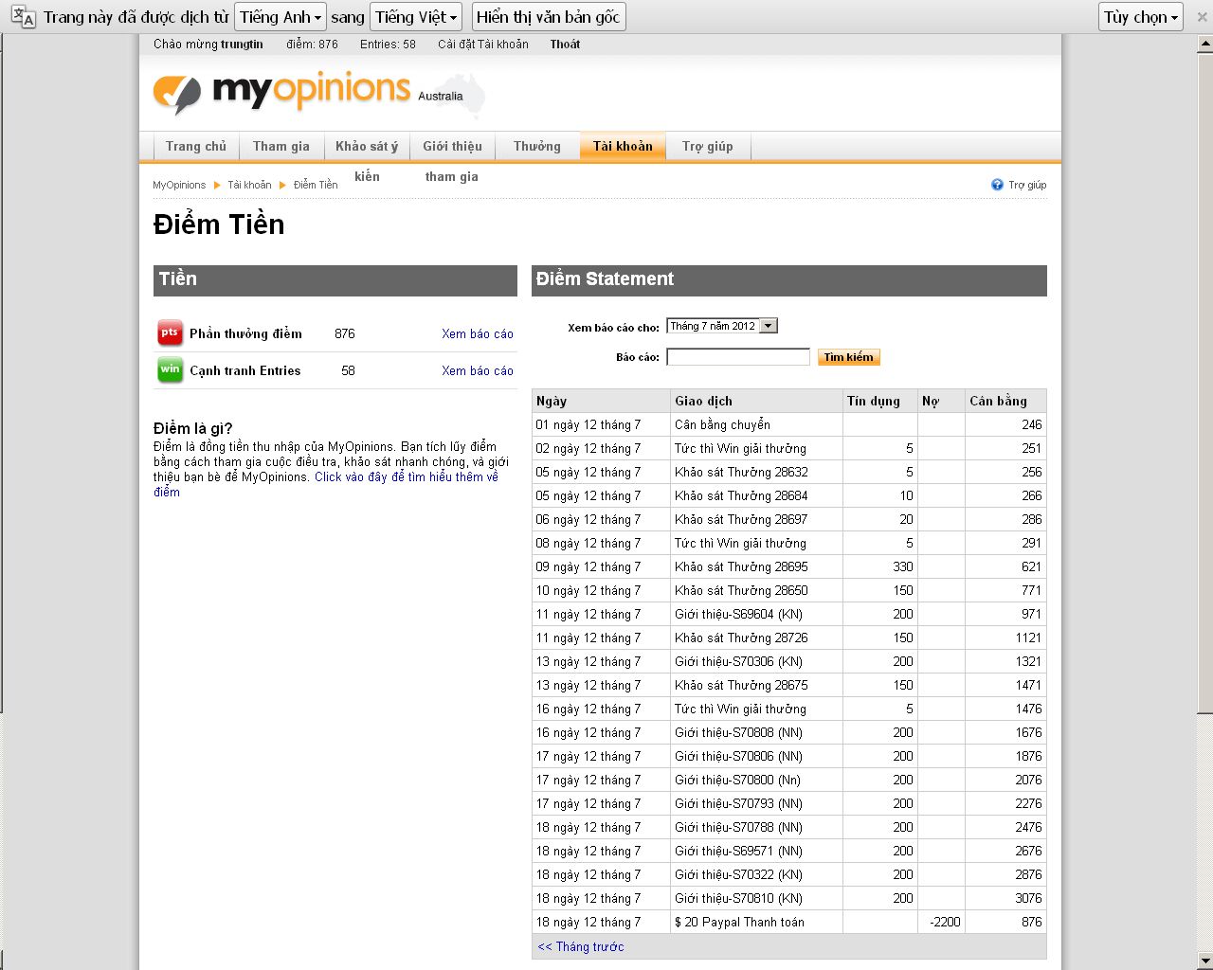Open the source language Tiếng Anh dropdown
The height and width of the screenshot is (970, 1213).
click(x=280, y=17)
